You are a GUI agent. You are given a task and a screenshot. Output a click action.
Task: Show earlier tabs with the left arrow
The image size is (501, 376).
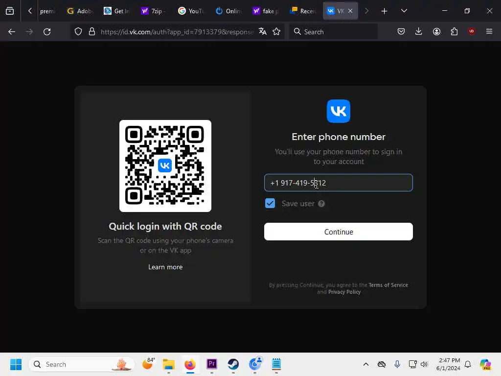pyautogui.click(x=30, y=11)
